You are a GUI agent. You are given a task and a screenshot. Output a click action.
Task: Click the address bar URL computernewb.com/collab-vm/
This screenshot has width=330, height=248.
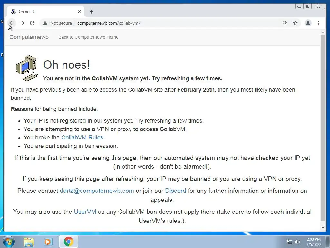click(109, 23)
